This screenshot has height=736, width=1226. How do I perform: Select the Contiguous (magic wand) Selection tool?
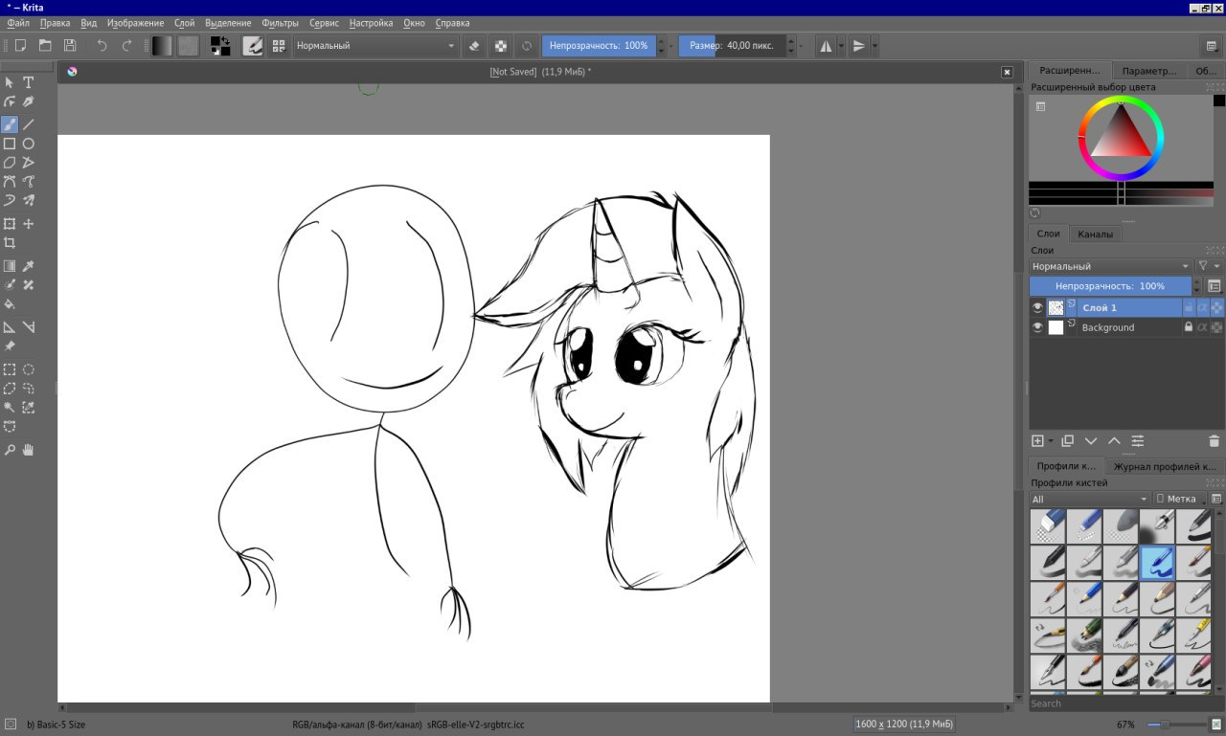point(10,408)
